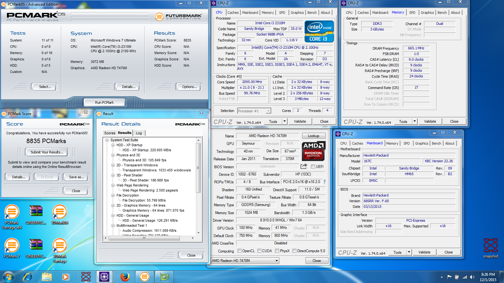Image resolution: width=504 pixels, height=283 pixels.
Task: Click the Intel Core i3 logo
Action: click(319, 31)
